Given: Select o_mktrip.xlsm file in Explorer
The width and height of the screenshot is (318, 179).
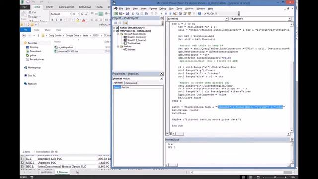Looking at the screenshot, I should (65, 47).
